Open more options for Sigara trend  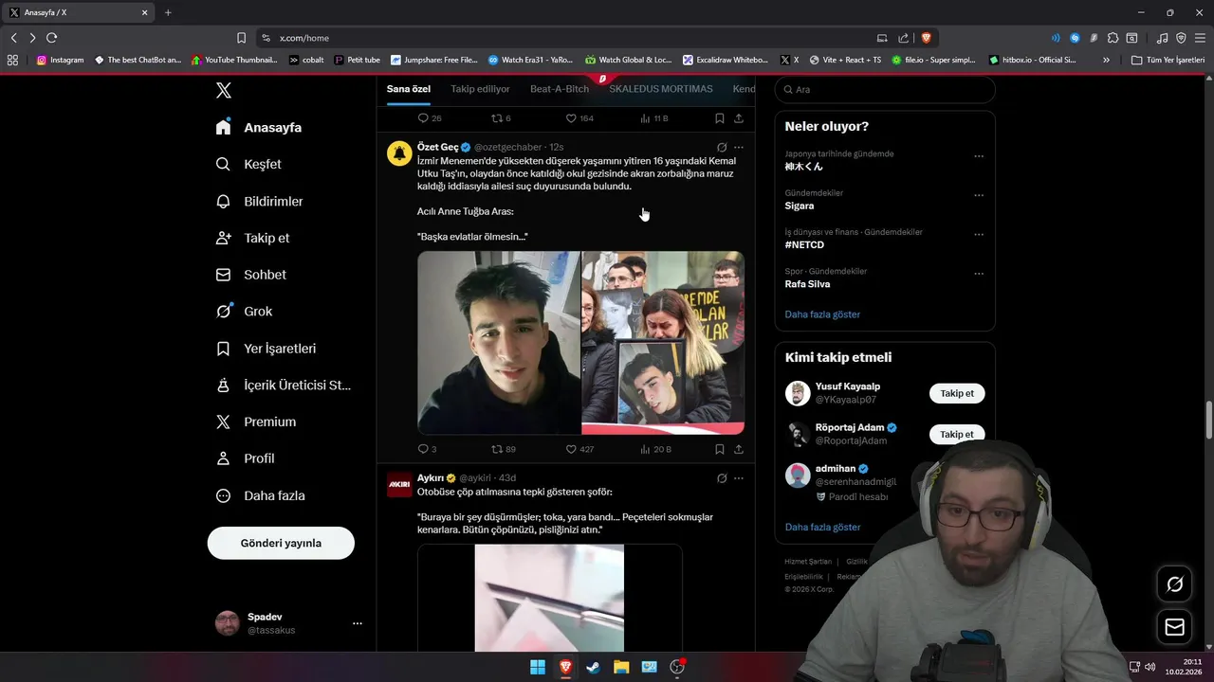pyautogui.click(x=979, y=195)
